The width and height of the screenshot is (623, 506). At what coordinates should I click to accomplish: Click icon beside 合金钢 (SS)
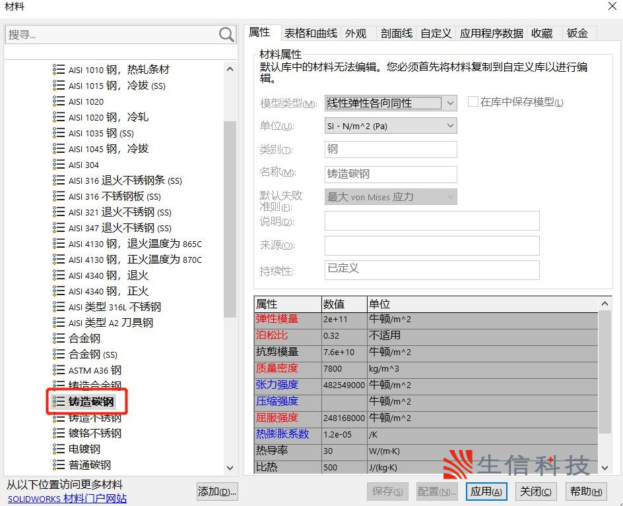58,354
